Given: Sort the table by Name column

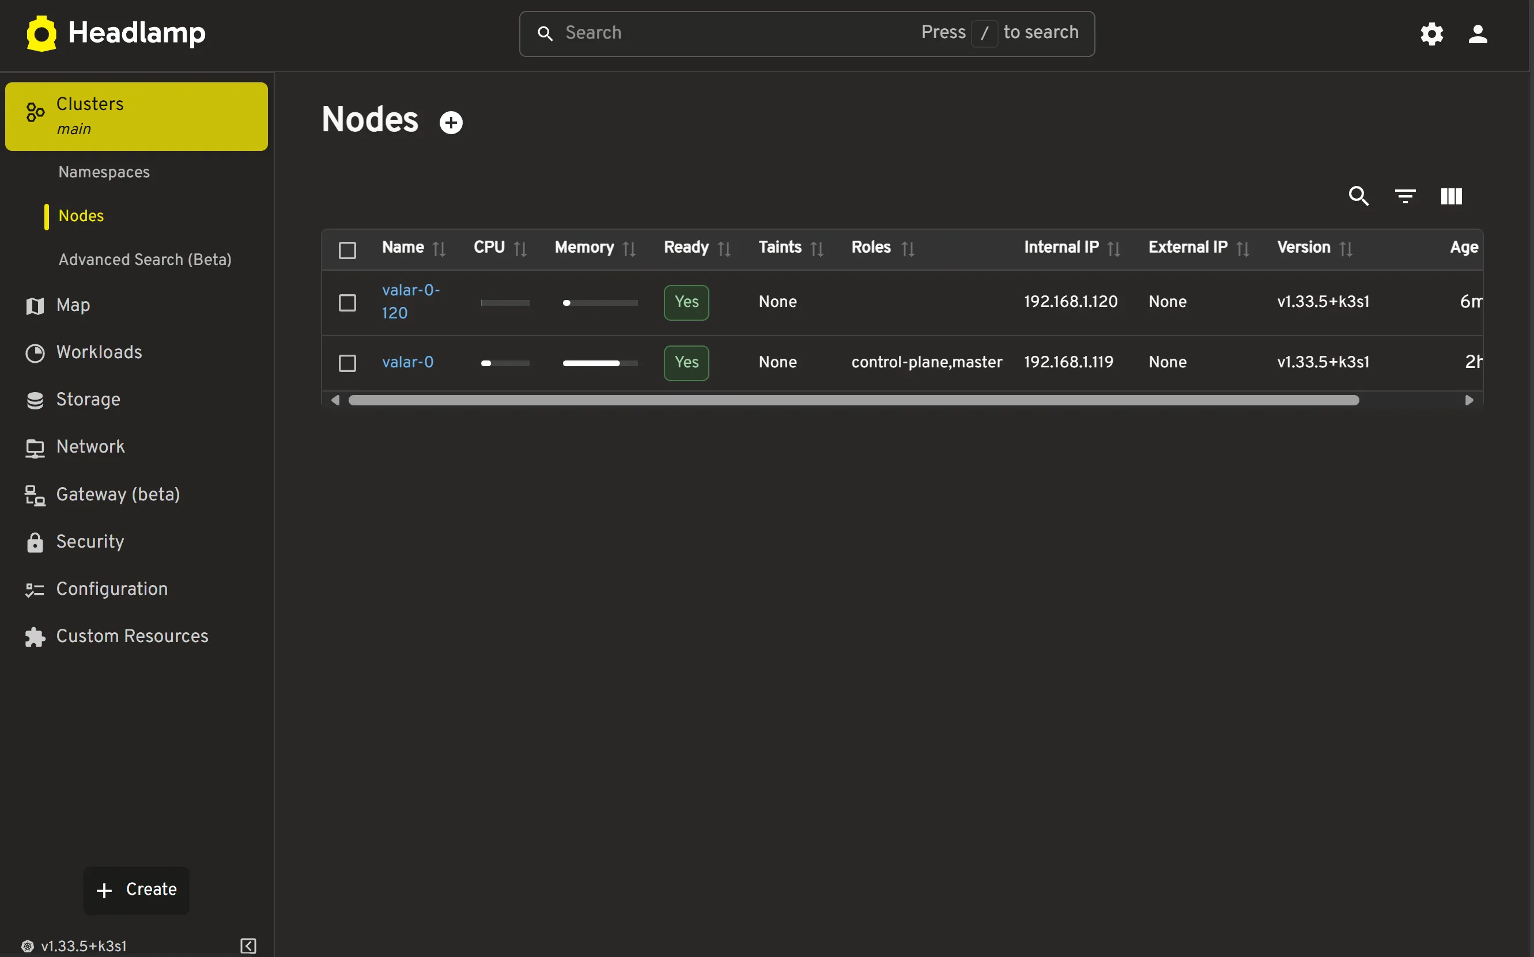Looking at the screenshot, I should point(440,248).
